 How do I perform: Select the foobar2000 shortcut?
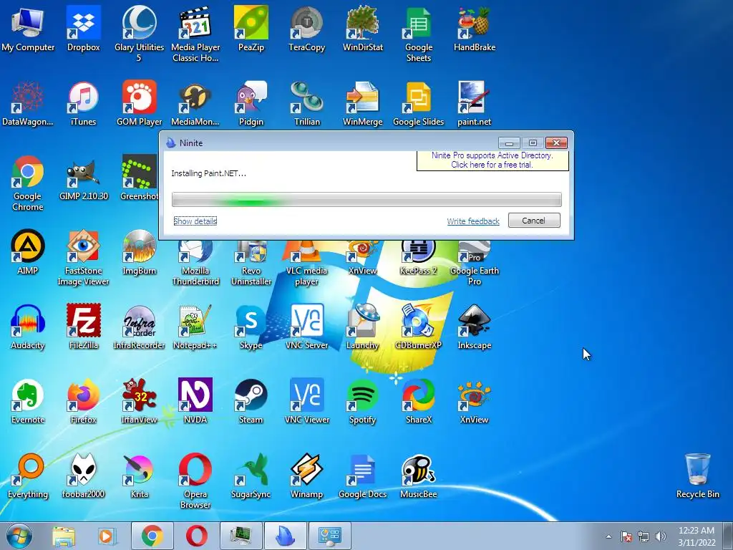pos(83,476)
